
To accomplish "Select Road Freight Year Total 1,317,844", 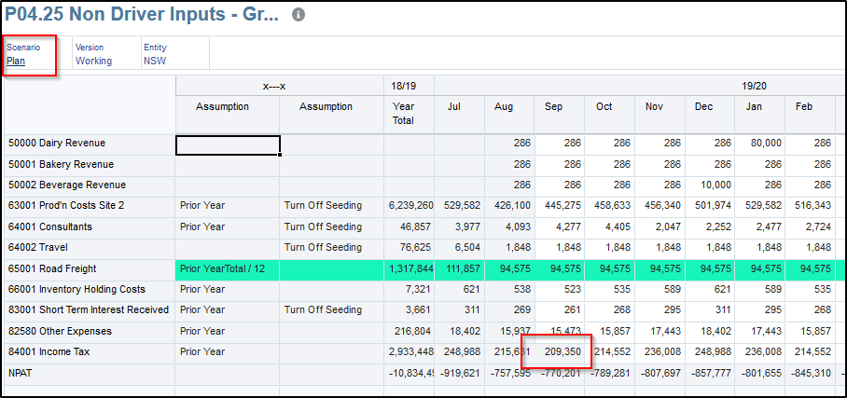I will [409, 268].
